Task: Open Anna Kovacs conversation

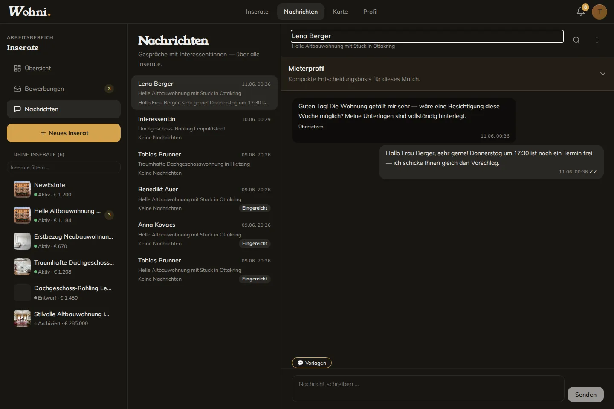Action: [x=204, y=234]
